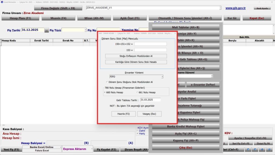The image size is (275, 155).
Task: Open Mali Tablolar (Alt+B)
Action: pyautogui.click(x=186, y=27)
